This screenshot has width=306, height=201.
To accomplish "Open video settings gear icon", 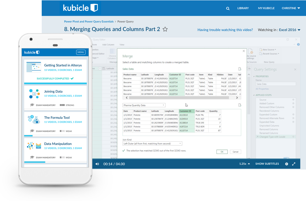I will point(287,164).
